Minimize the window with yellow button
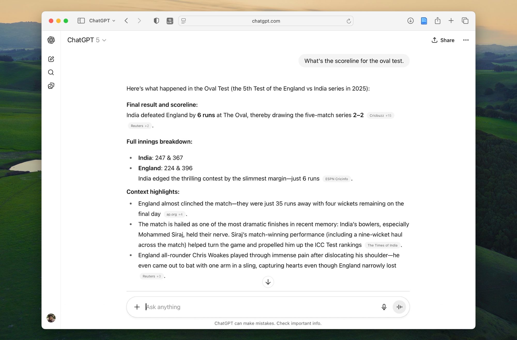The width and height of the screenshot is (517, 340). pyautogui.click(x=58, y=21)
